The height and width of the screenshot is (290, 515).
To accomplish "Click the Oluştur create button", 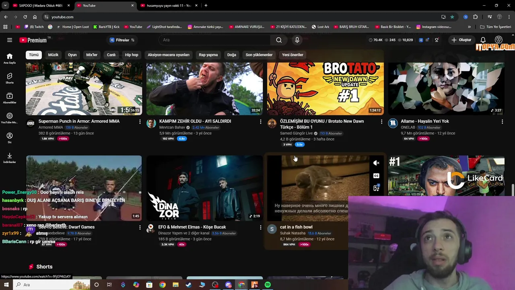I will pyautogui.click(x=461, y=40).
